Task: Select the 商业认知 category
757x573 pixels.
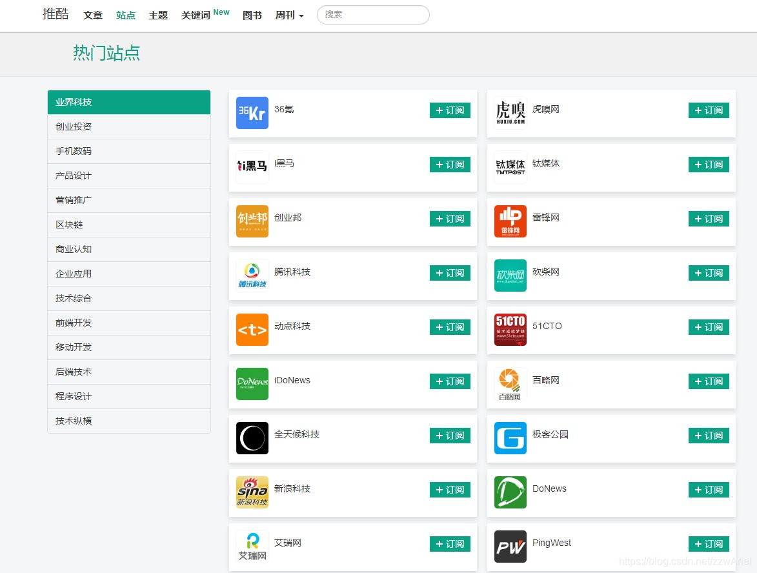Action: pyautogui.click(x=129, y=250)
